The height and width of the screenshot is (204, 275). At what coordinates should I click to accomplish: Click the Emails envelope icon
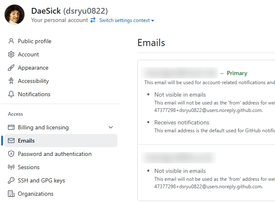11,141
